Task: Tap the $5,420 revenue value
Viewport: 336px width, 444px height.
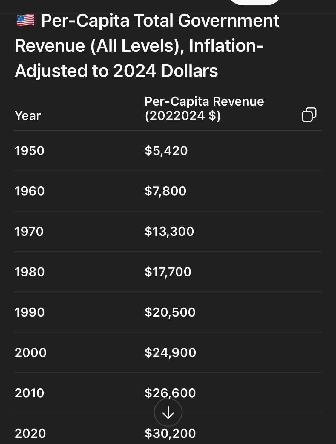Action: pyautogui.click(x=166, y=150)
